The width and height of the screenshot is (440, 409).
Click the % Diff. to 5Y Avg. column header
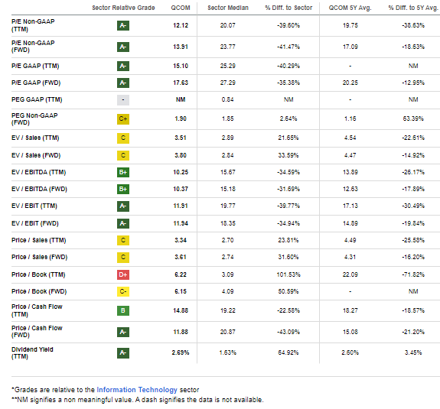coord(413,8)
